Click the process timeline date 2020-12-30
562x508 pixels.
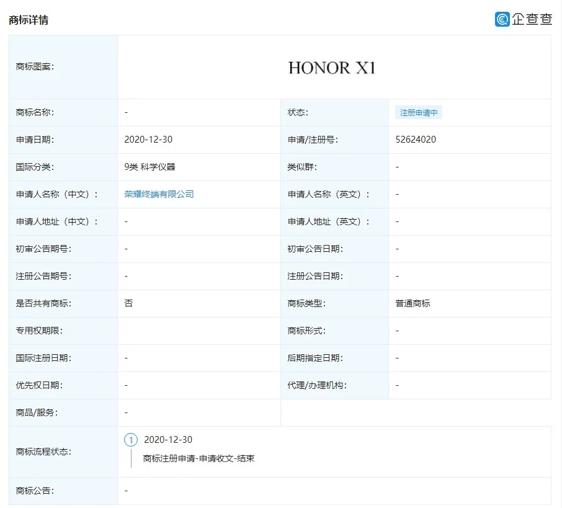[x=168, y=440]
